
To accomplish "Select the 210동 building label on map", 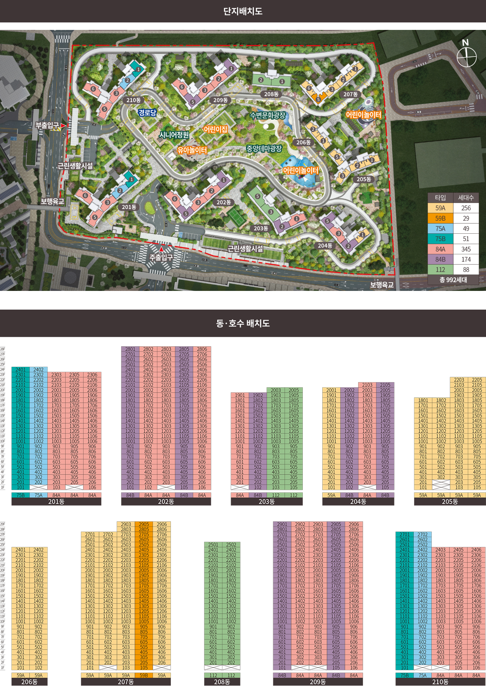I will click(133, 100).
